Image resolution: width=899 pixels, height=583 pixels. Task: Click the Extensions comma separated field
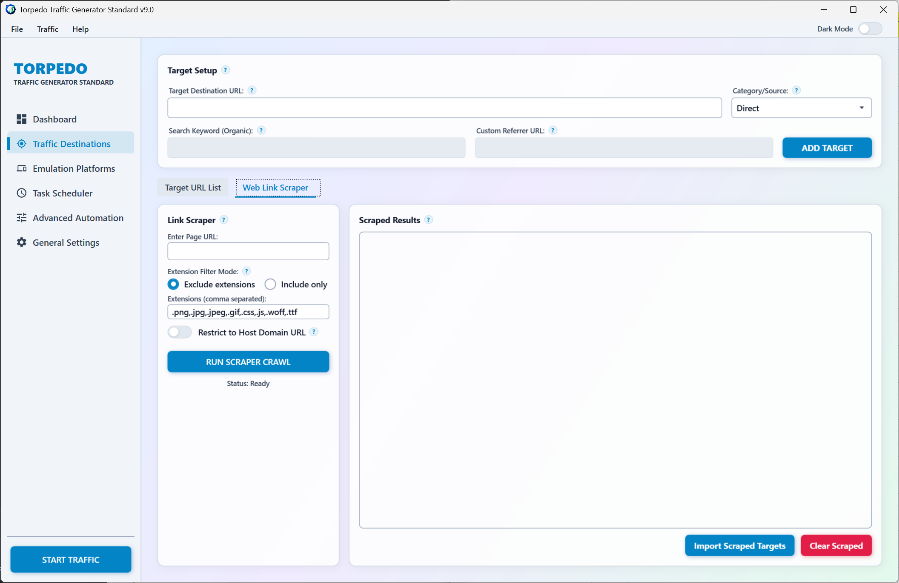(x=248, y=312)
